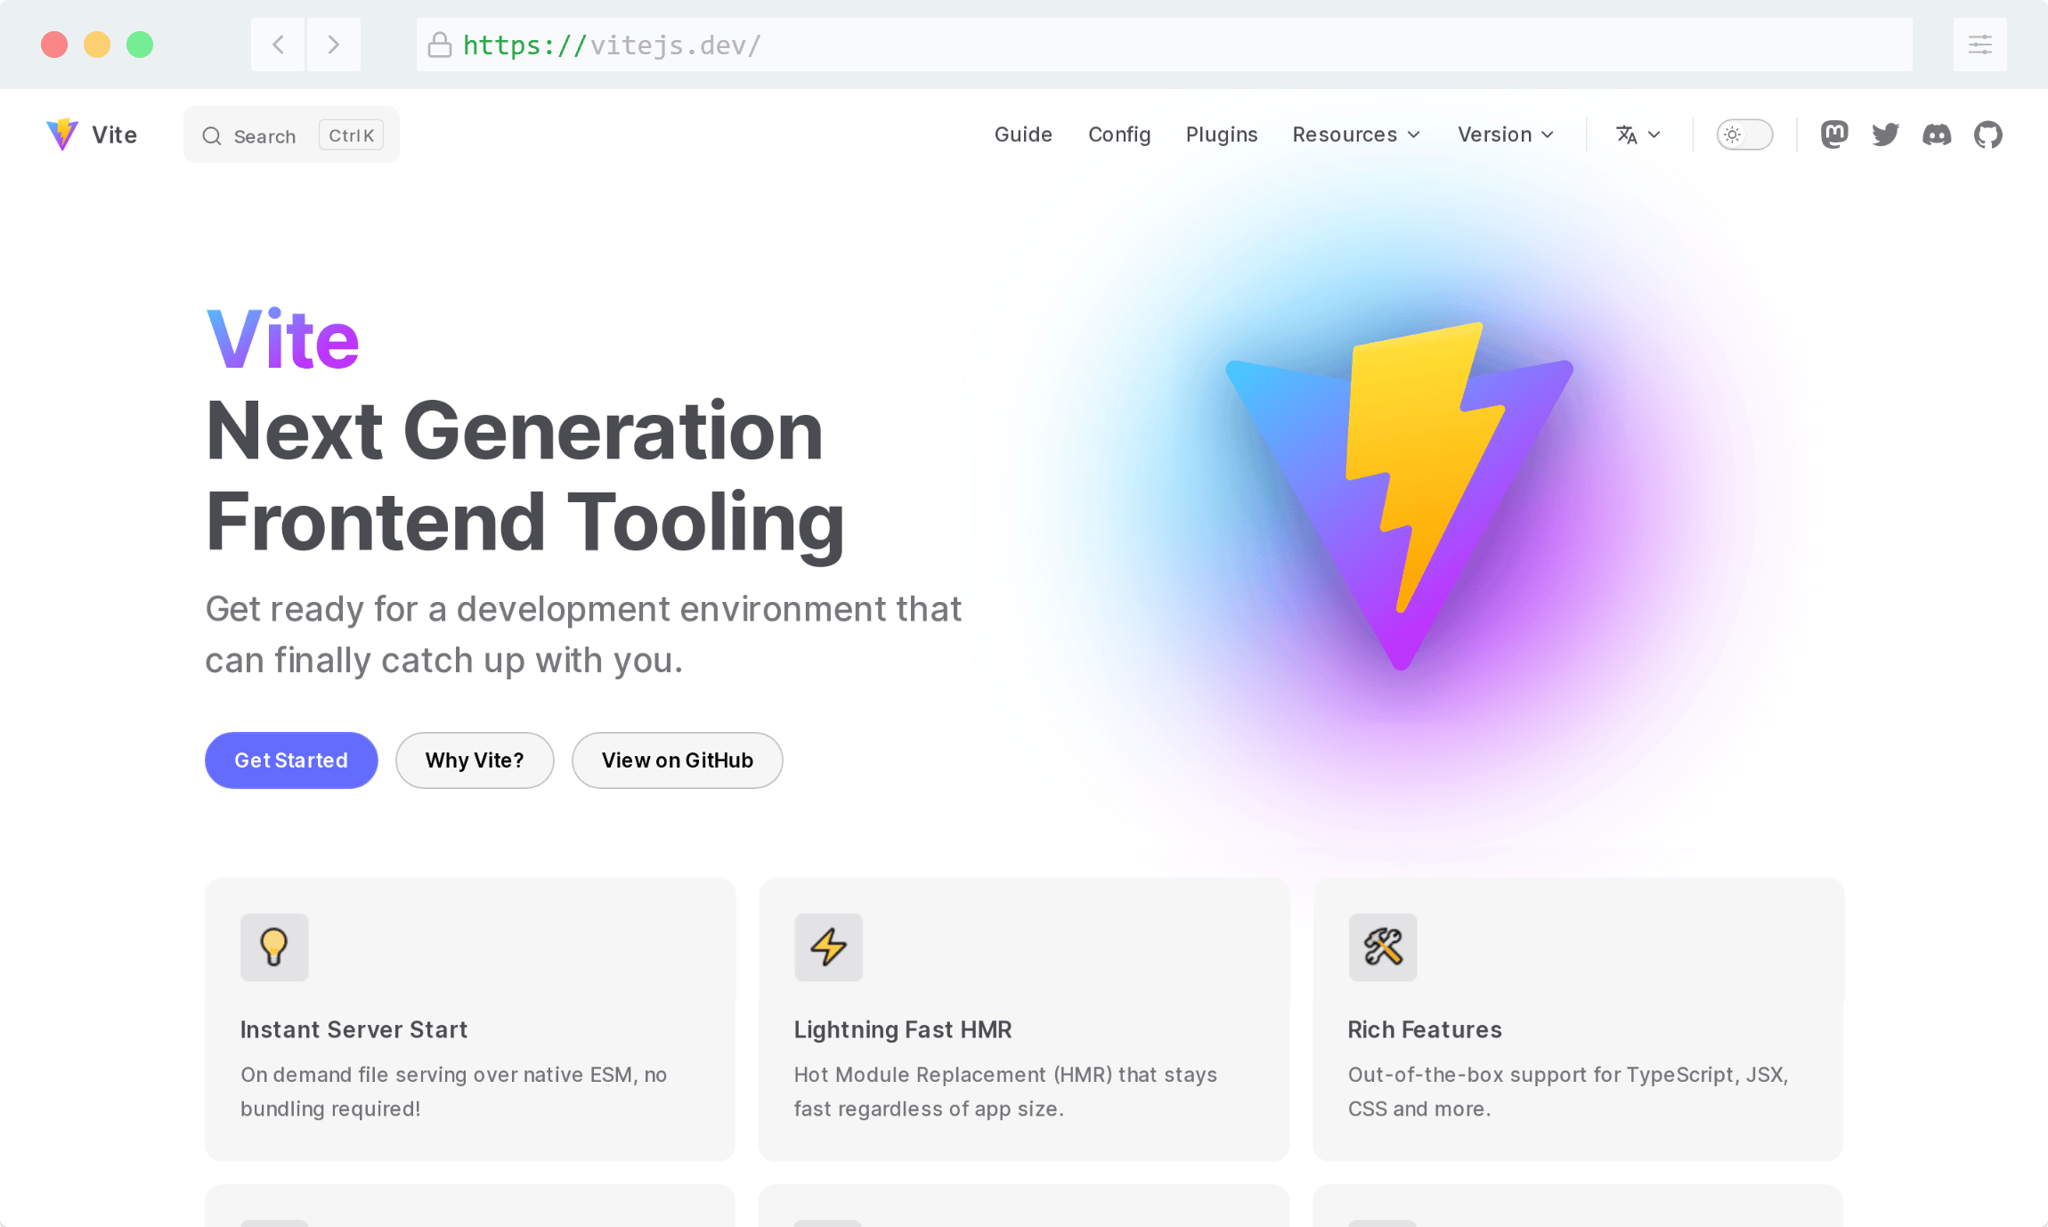The height and width of the screenshot is (1227, 2048).
Task: Toggle dark mode with the theme switch
Action: pyautogui.click(x=1743, y=134)
